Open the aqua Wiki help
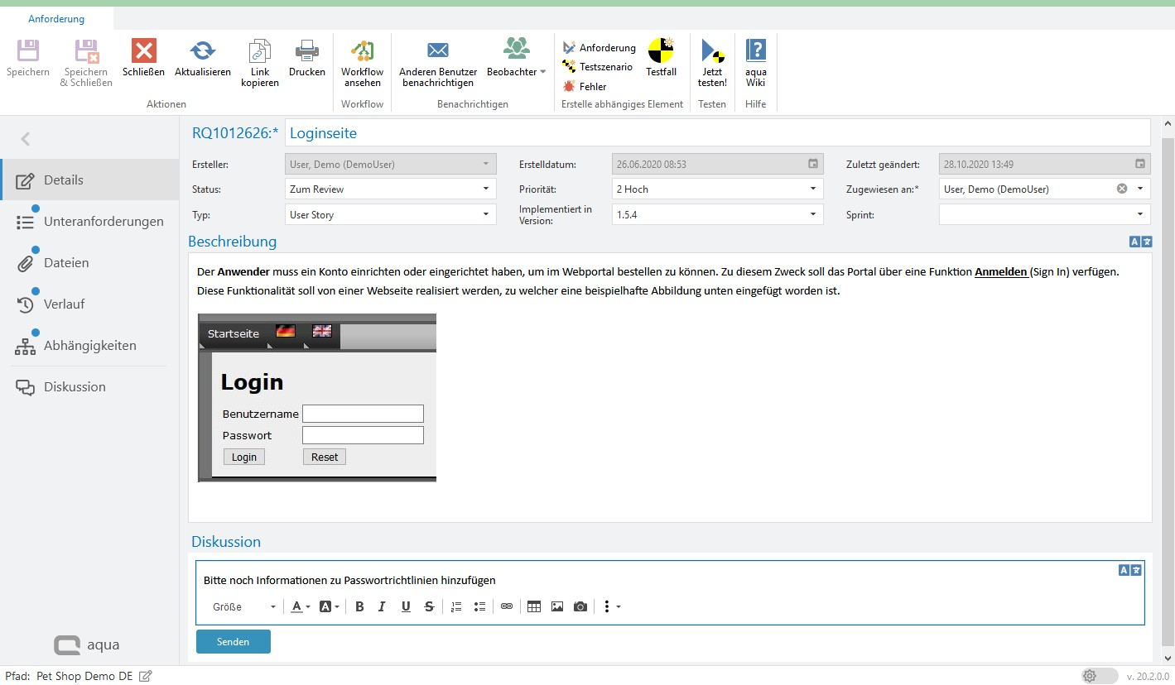 pyautogui.click(x=755, y=51)
